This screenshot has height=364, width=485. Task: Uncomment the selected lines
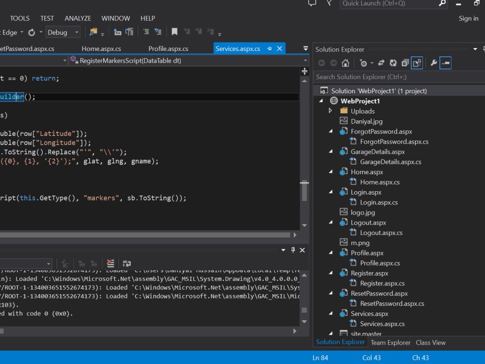(x=158, y=32)
